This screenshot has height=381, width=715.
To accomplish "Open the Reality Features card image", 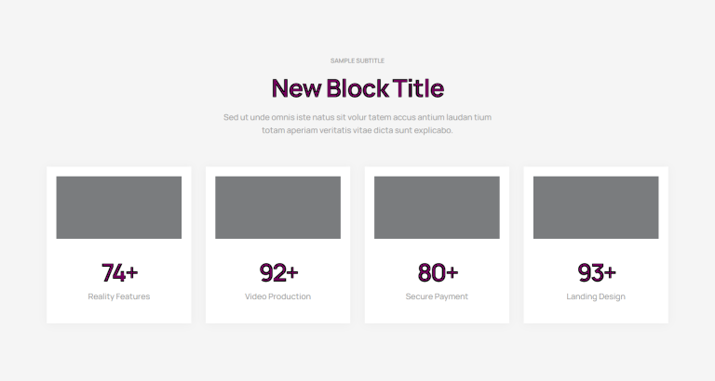I will point(119,207).
